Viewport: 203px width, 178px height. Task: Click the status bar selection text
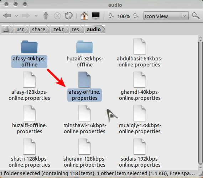coord(98,173)
